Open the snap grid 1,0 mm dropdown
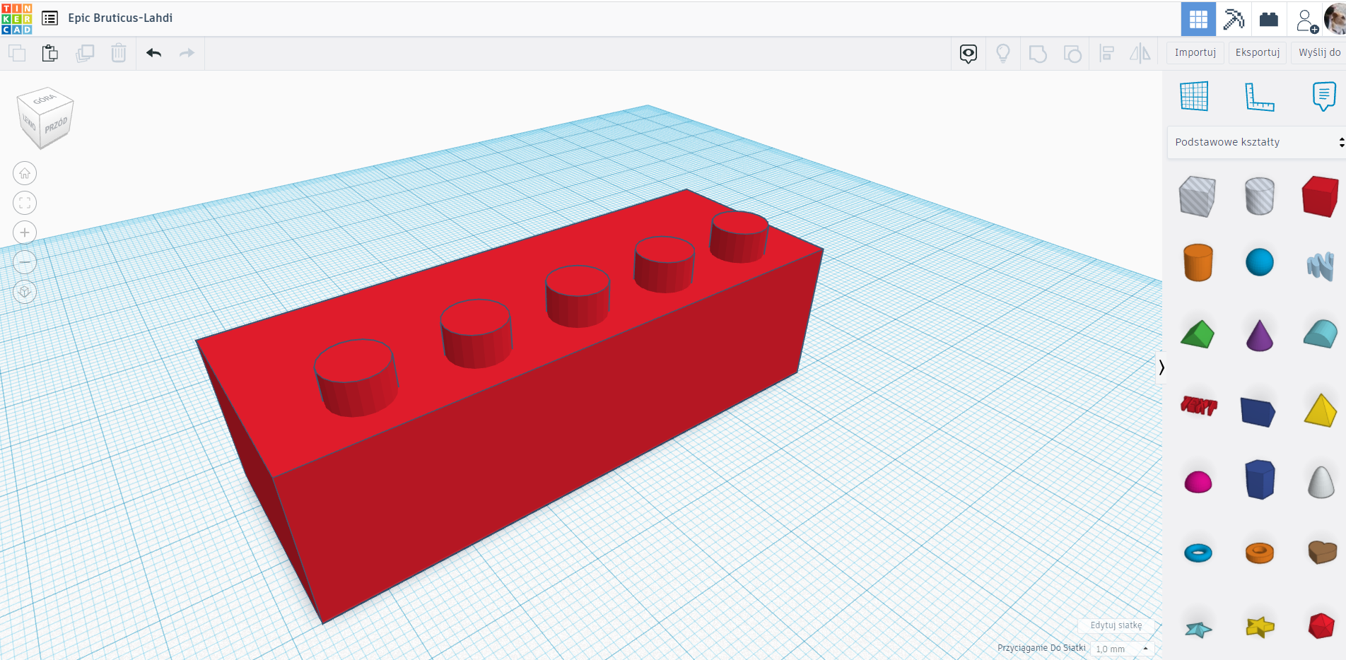 [x=1123, y=649]
